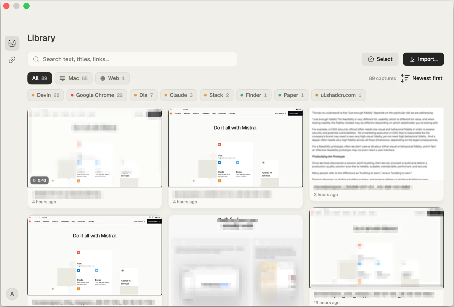Filter captures by Devin
454x307 pixels.
(45, 95)
